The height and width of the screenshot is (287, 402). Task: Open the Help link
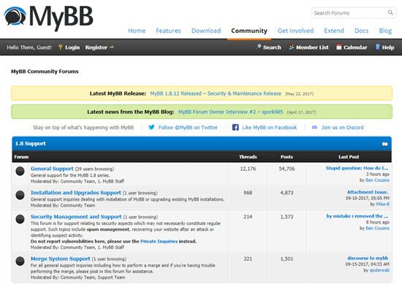[388, 47]
